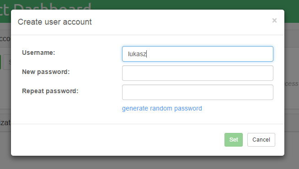Click the Username: label
Screen dimensions: 299x169
click(38, 53)
